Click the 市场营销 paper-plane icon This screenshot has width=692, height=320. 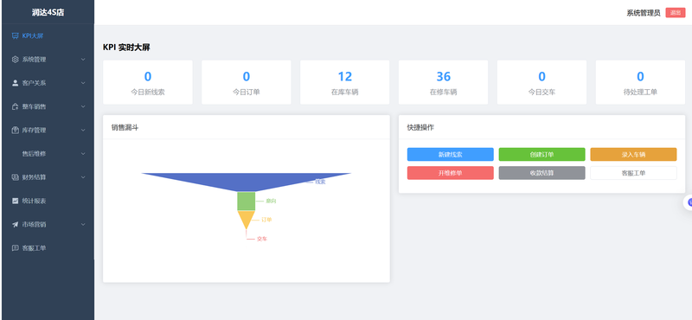point(15,224)
